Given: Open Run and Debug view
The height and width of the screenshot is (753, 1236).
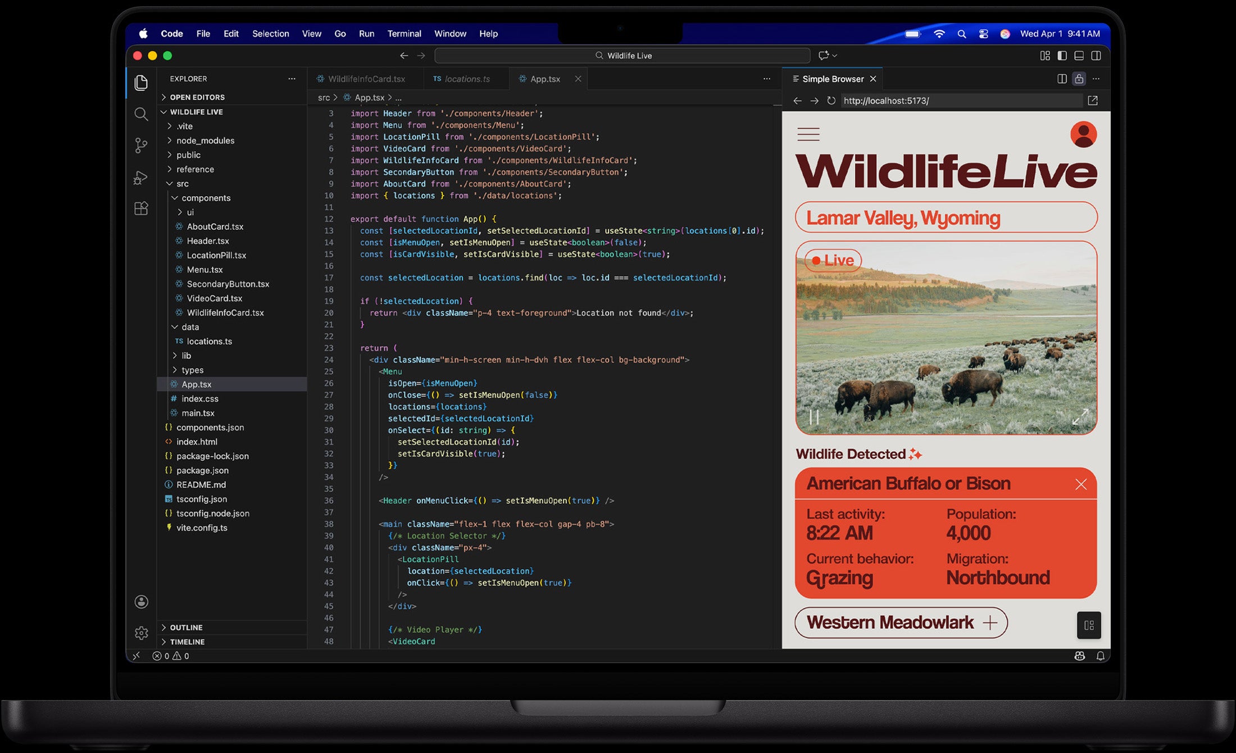Looking at the screenshot, I should [141, 178].
